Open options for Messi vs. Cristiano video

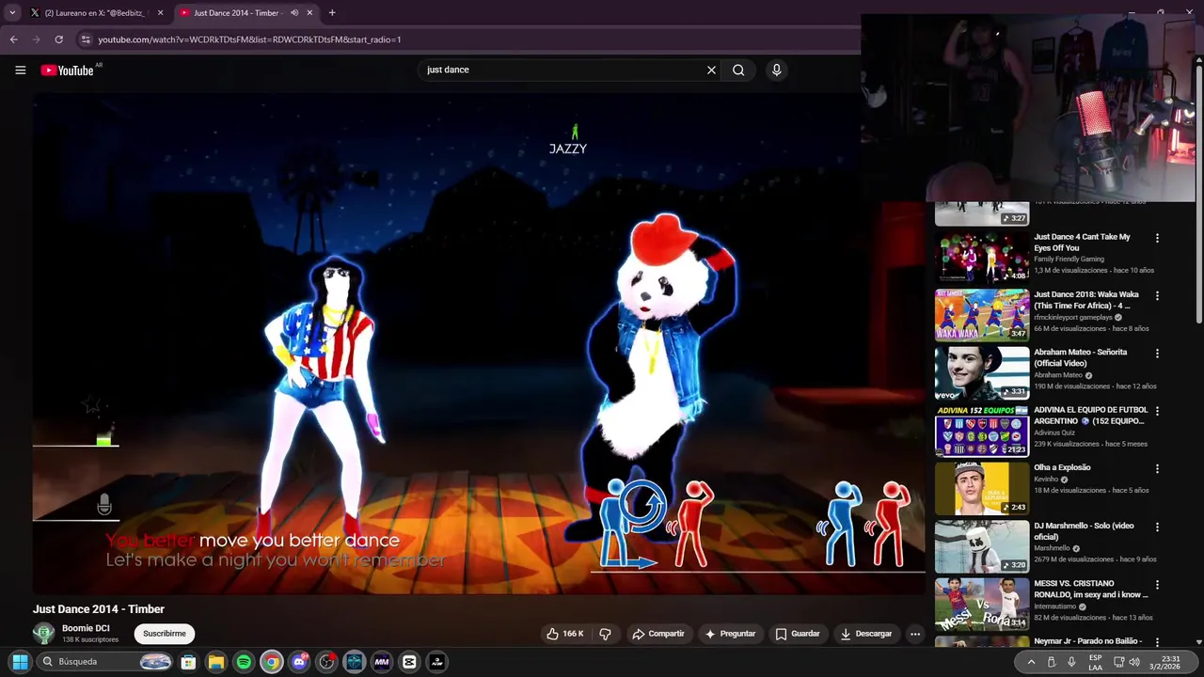point(1157,584)
